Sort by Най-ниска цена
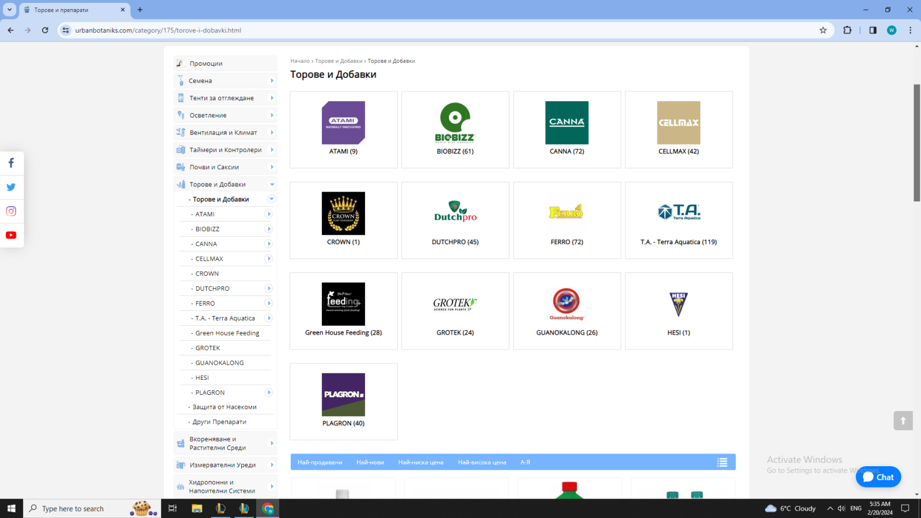 click(421, 462)
